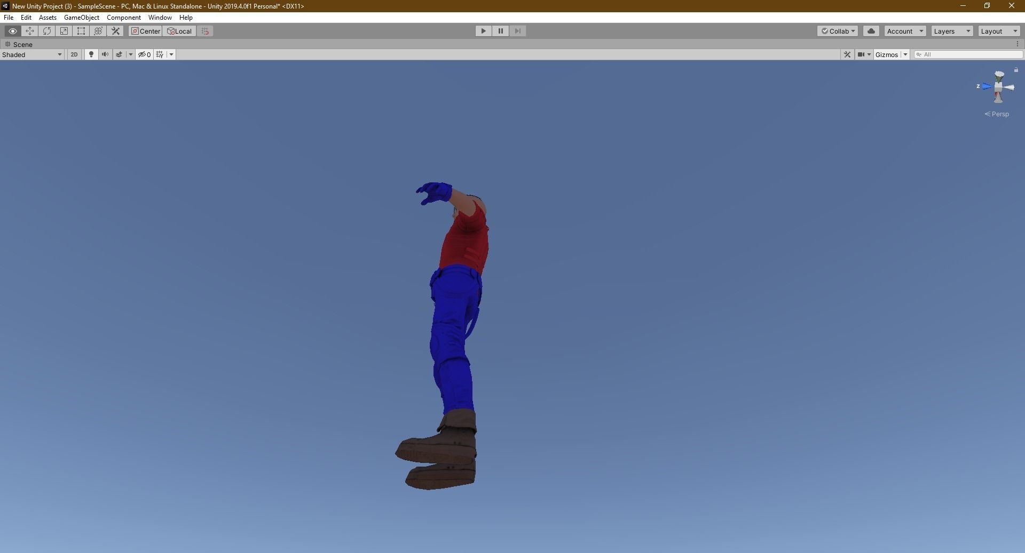Expand the grid options dropdown arrow
The image size is (1025, 553).
171,54
